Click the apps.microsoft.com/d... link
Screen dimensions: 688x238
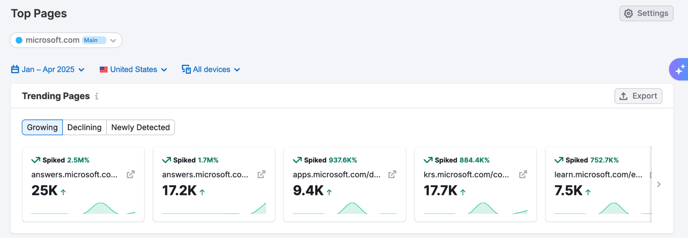click(337, 174)
